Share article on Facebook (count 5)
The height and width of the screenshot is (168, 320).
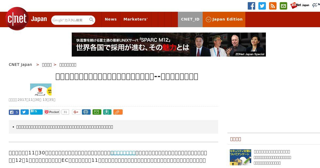[x=14, y=112]
